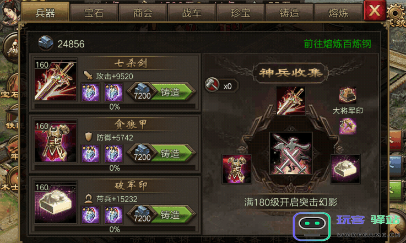The width and height of the screenshot is (406, 243).
Task: Open the first gem slot of 七杀剑
Action: [x=90, y=92]
